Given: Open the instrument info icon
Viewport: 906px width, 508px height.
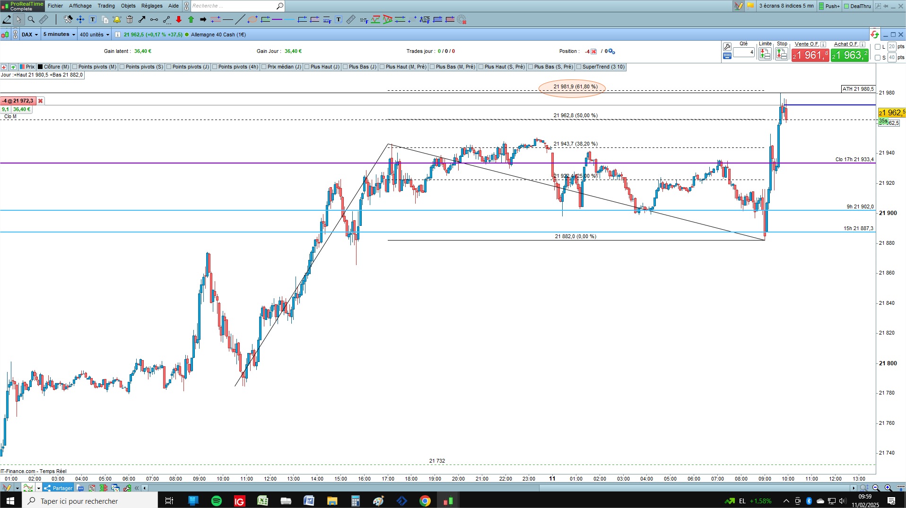Looking at the screenshot, I should pos(117,34).
